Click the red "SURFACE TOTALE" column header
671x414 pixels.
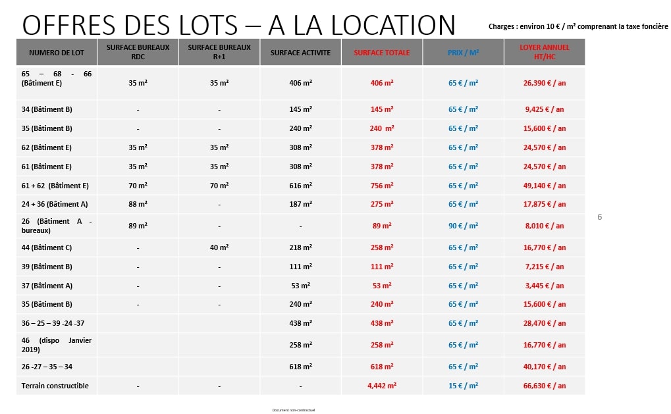[x=382, y=53]
